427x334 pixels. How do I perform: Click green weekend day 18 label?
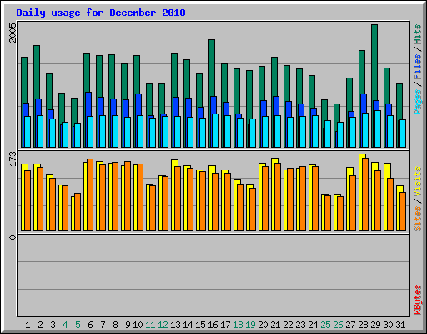click(x=238, y=325)
